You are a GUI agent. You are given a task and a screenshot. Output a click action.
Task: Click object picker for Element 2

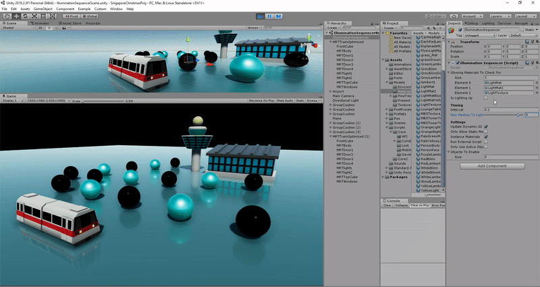pyautogui.click(x=537, y=93)
